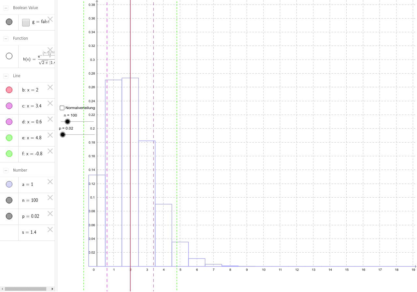Image resolution: width=417 pixels, height=292 pixels.
Task: Delete line b: x = 2
Action: coord(50,87)
